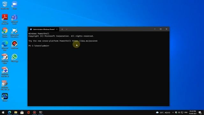Close the Windows Terminal window
Viewport: 204px width, 115px height.
166,29
